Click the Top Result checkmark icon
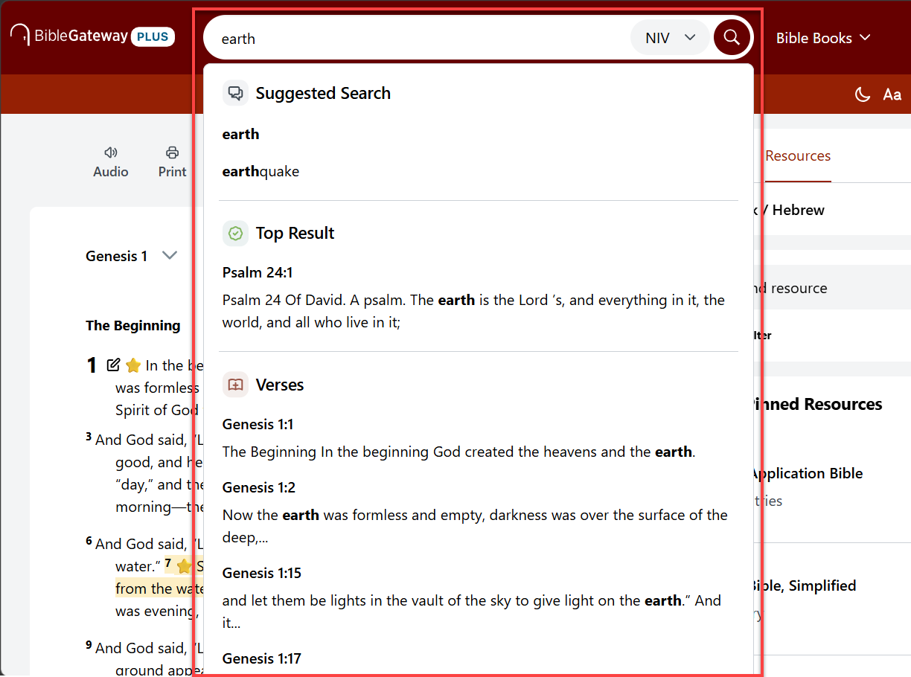 click(x=235, y=233)
